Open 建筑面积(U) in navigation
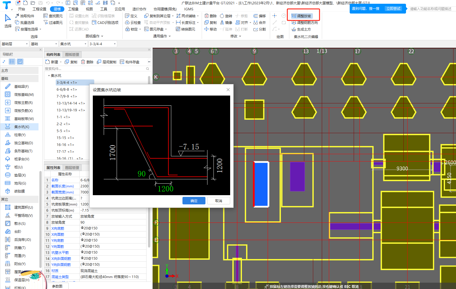This screenshot has height=289, width=456. tap(19, 207)
